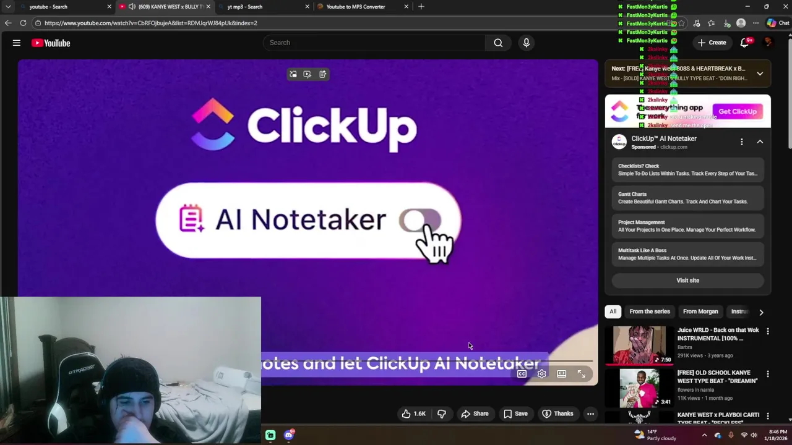
Task: Start voice search with the microphone
Action: click(527, 43)
